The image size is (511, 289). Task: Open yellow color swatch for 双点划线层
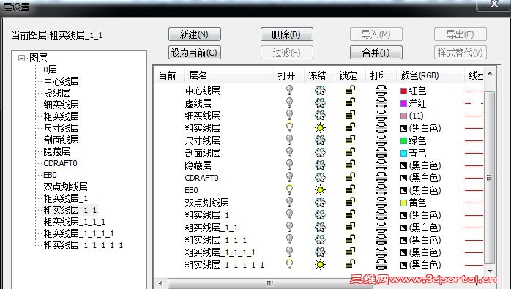[x=403, y=203]
